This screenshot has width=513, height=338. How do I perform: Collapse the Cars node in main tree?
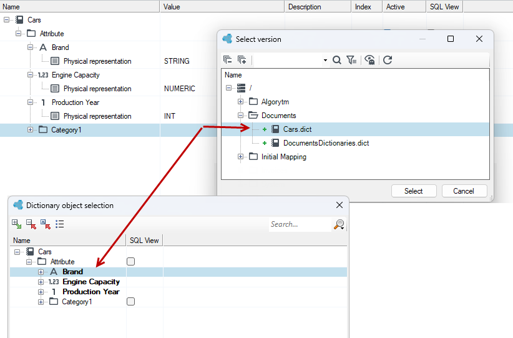(6, 20)
